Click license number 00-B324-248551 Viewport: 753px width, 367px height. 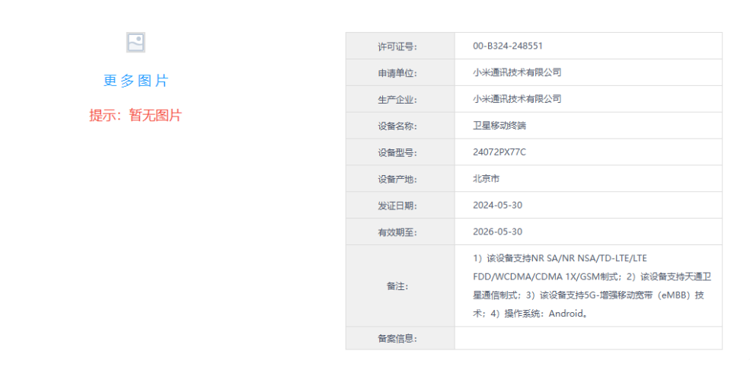(x=508, y=46)
